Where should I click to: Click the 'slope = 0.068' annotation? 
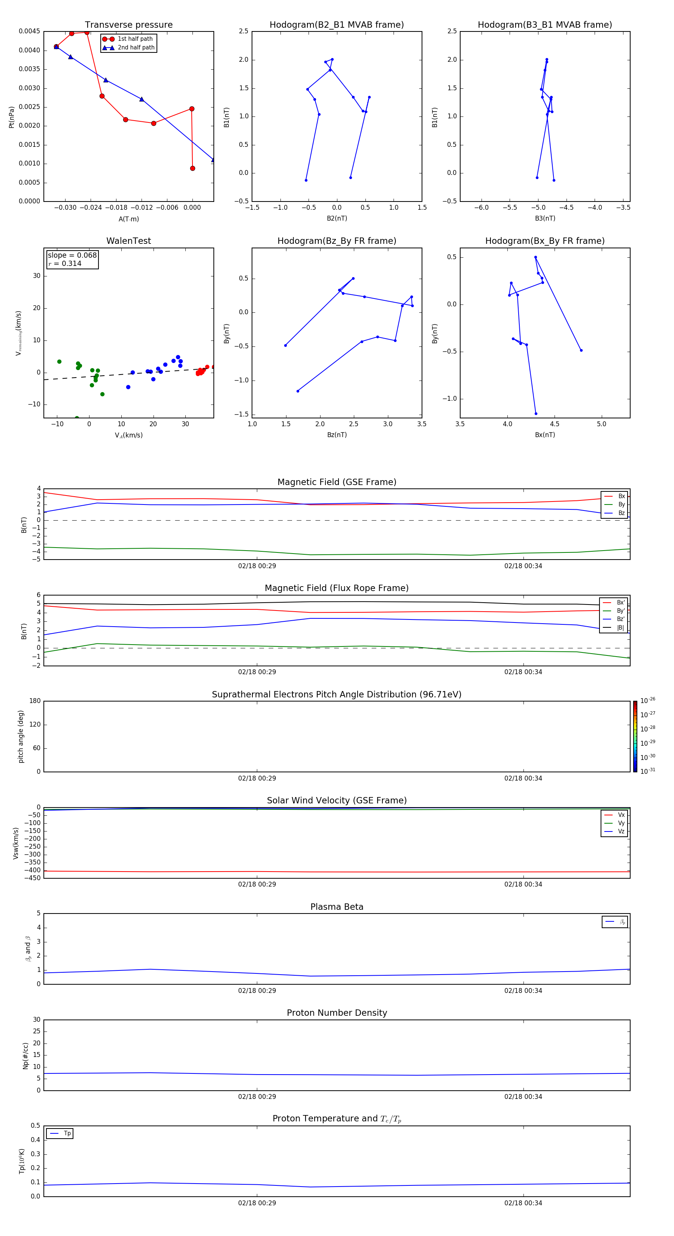(x=72, y=255)
